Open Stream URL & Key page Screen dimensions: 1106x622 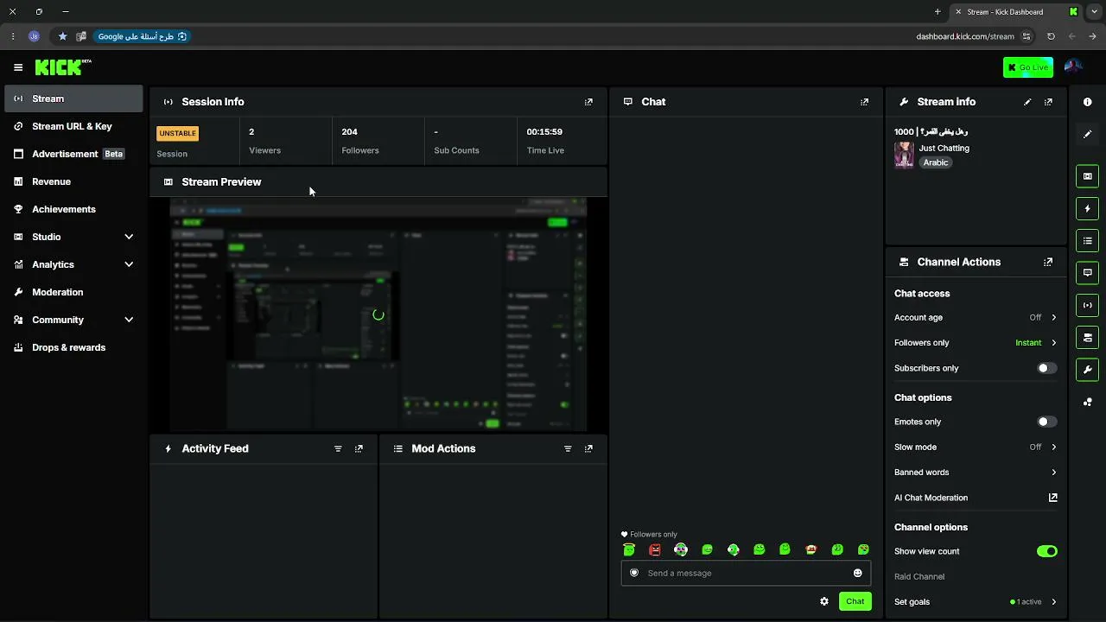tap(73, 126)
